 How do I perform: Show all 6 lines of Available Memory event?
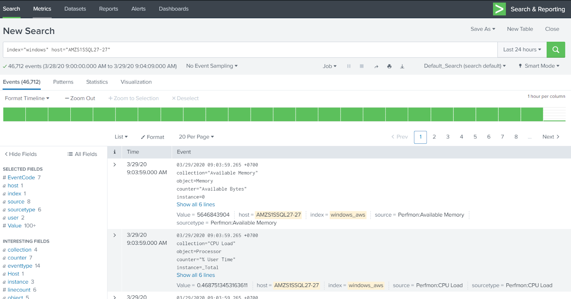click(x=196, y=204)
